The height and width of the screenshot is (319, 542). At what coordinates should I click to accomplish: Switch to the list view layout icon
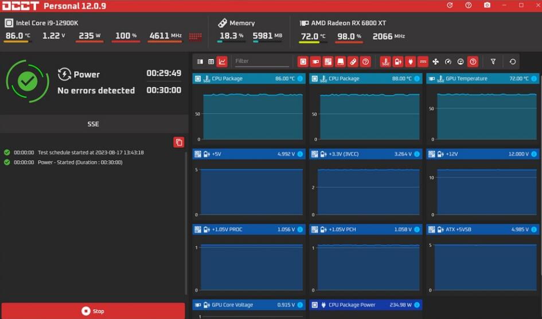point(200,61)
